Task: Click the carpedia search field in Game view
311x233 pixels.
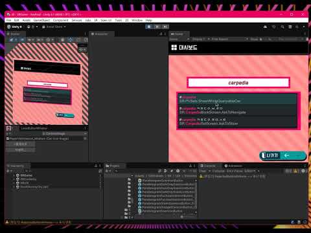Action: [x=238, y=83]
